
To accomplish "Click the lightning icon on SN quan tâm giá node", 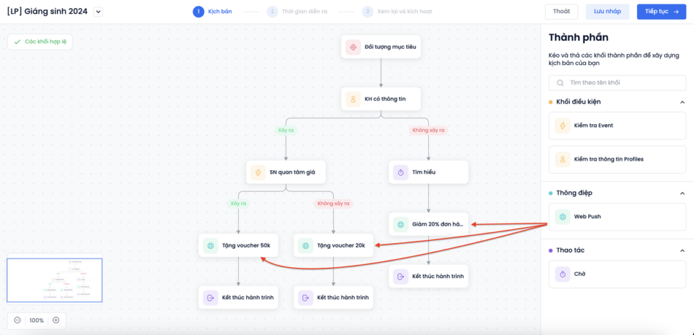I will point(258,172).
